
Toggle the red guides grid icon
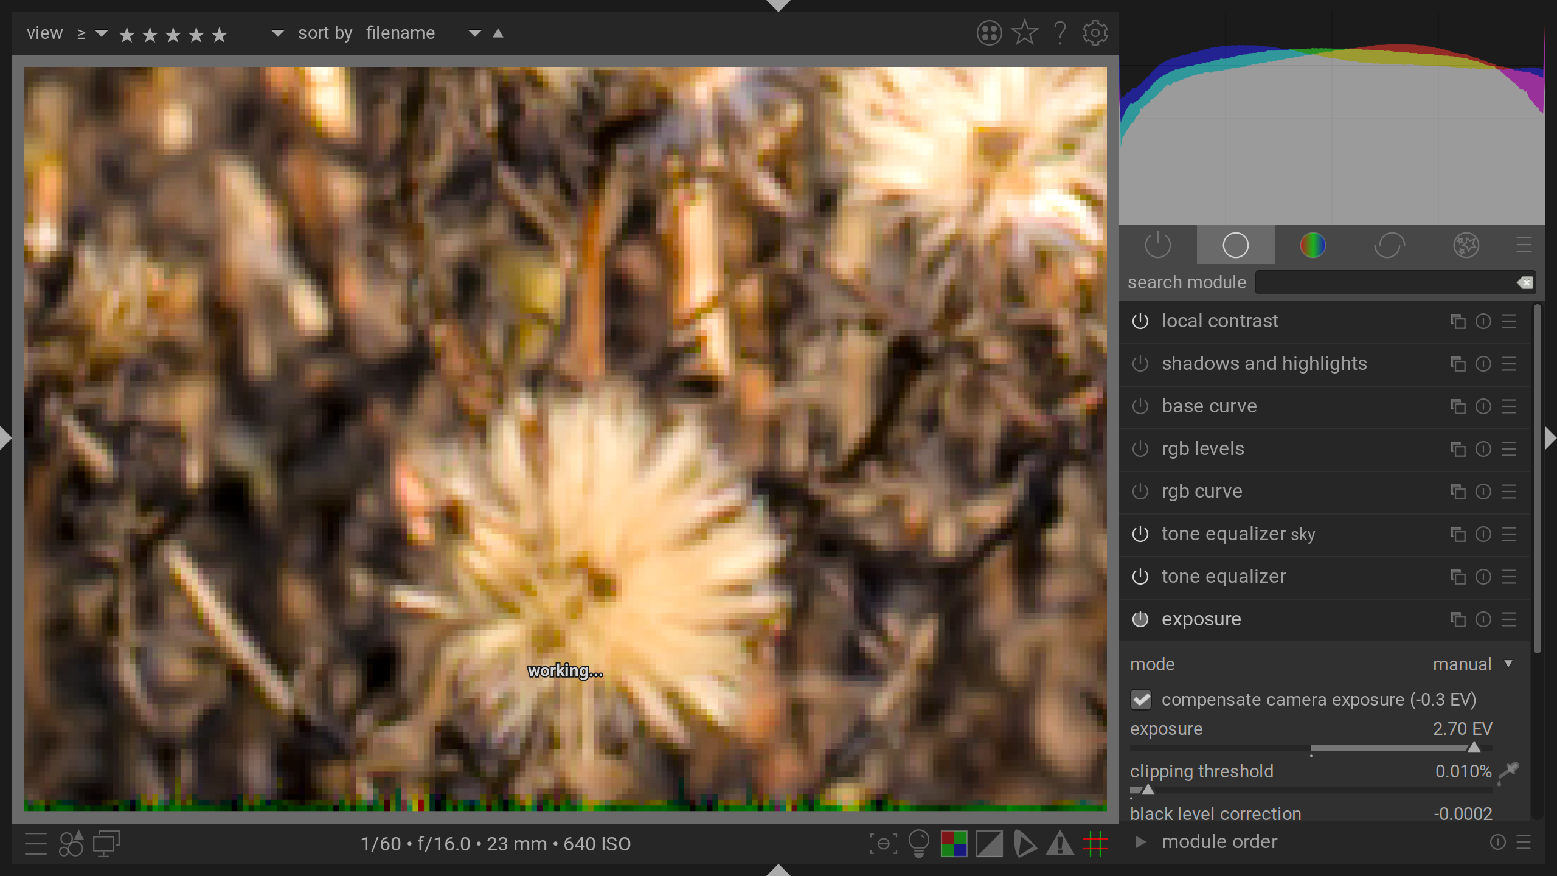[x=1095, y=844]
